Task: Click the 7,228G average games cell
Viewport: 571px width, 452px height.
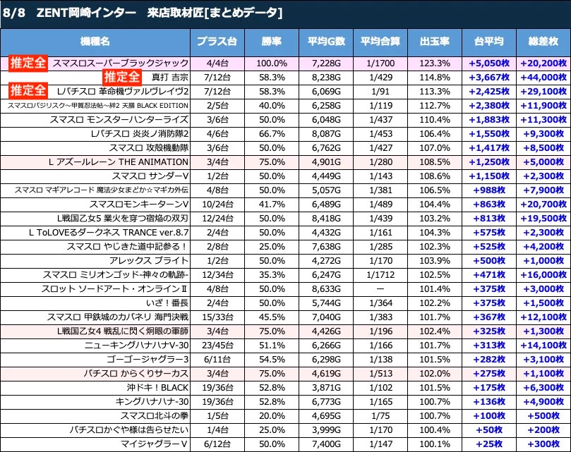Action: pos(326,63)
